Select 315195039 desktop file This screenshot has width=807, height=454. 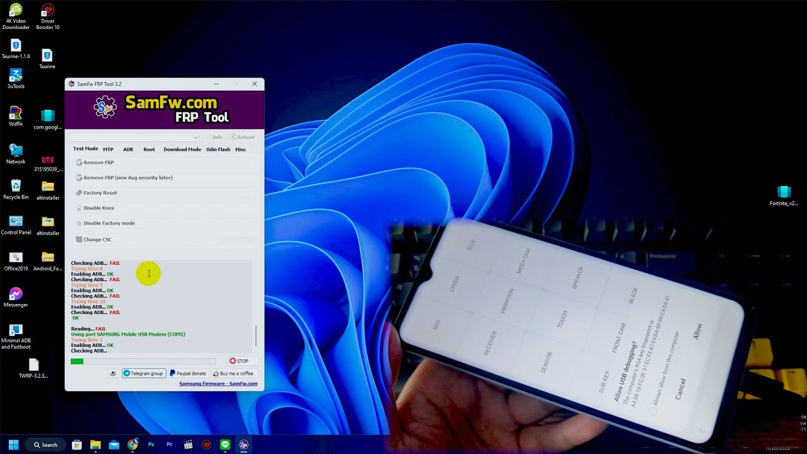47,163
